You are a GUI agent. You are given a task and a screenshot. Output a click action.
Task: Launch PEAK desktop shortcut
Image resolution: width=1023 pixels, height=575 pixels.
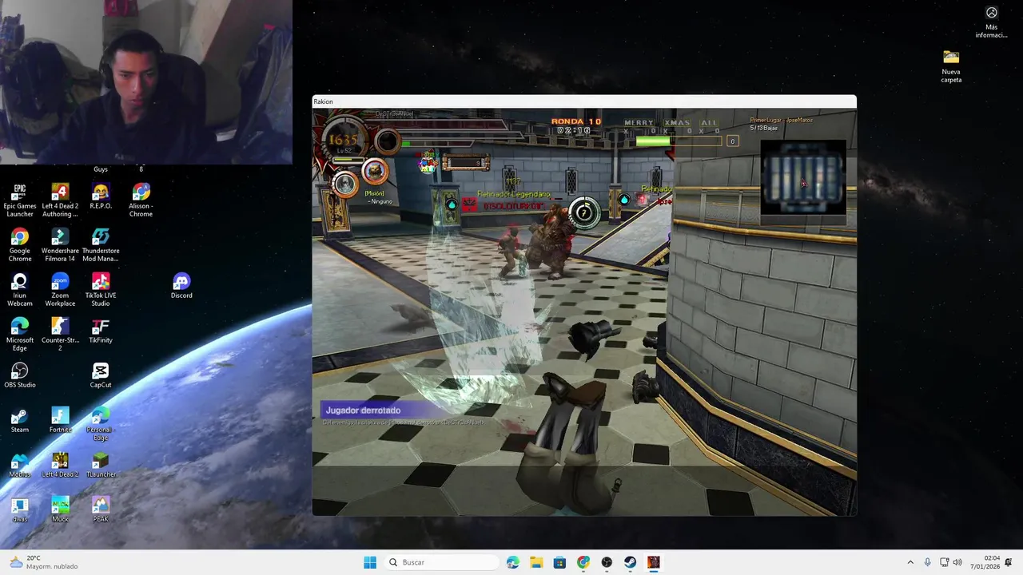click(101, 510)
